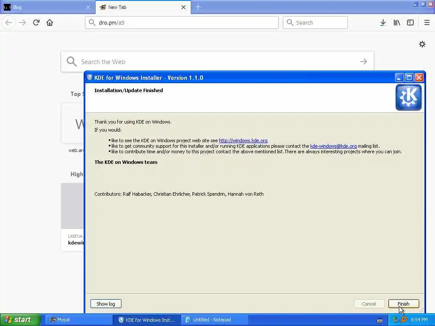Maximize the KDE installer window
The image size is (435, 326).
pos(409,77)
